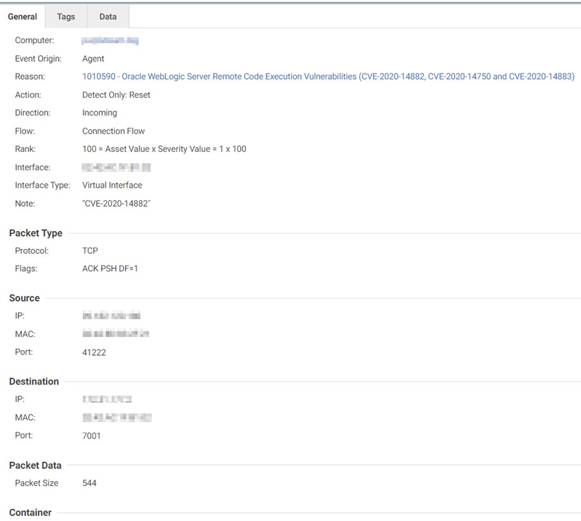Click the Interface Type value Virtual Interface
This screenshot has width=581, height=521.
[x=112, y=185]
